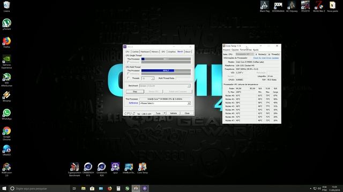Toggle single thread Reference checkbox in CPU-Z
Image resolution: width=343 pixels, height=192 pixels.
pyautogui.click(x=129, y=62)
